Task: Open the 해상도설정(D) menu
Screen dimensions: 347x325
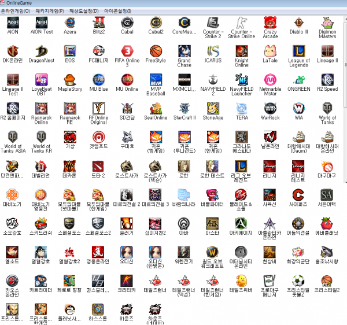Action: 84,11
